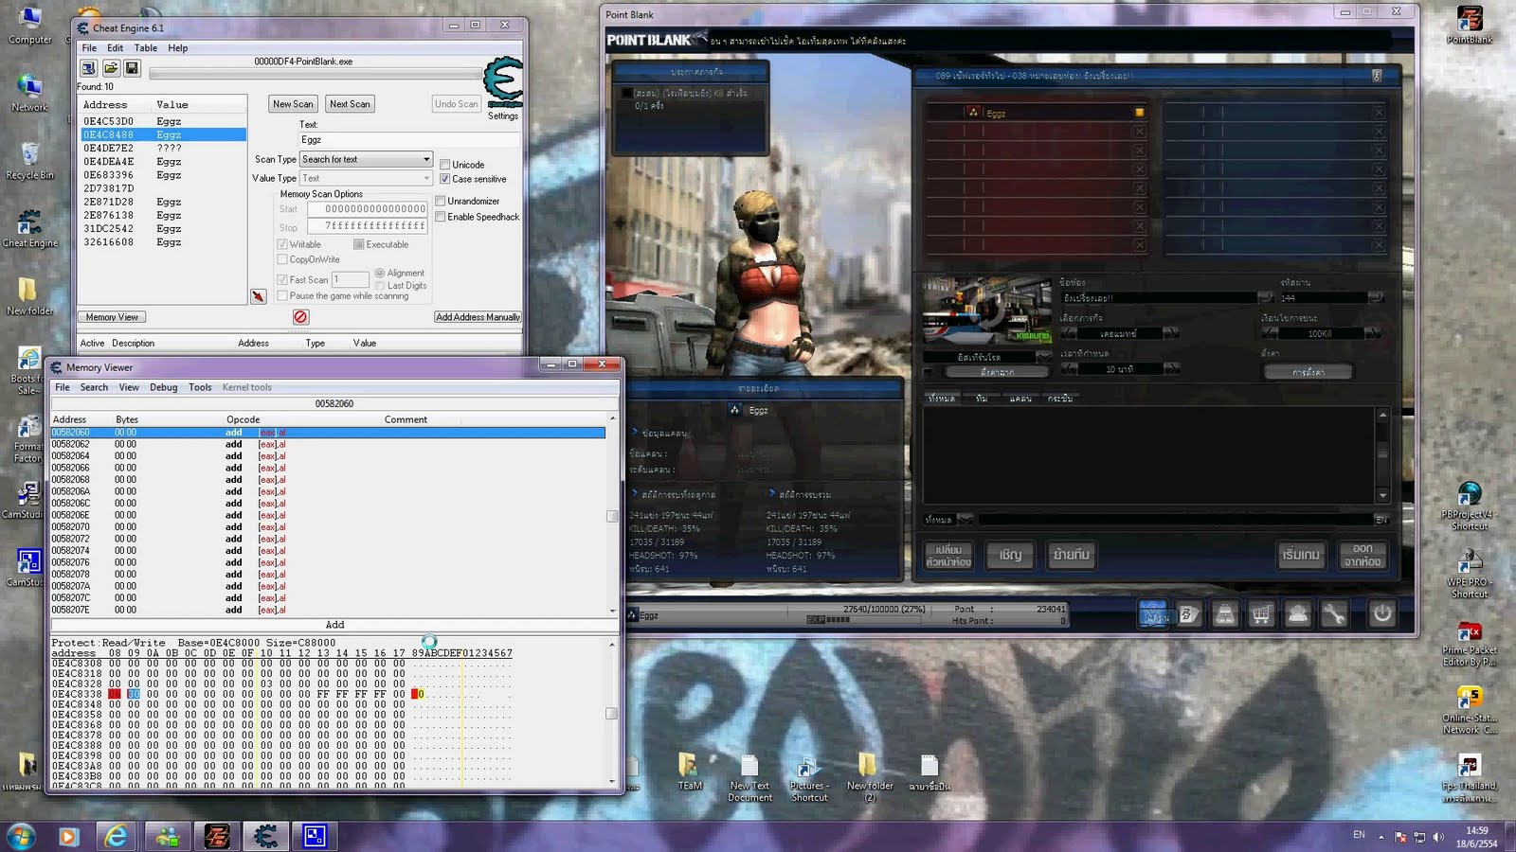This screenshot has width=1516, height=852.
Task: Click the เริ่มเกม start game button
Action: pos(1300,555)
